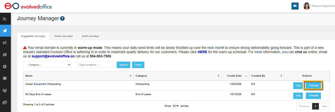
Task: Open the chat bubble sidebar icon
Action: coord(5,78)
